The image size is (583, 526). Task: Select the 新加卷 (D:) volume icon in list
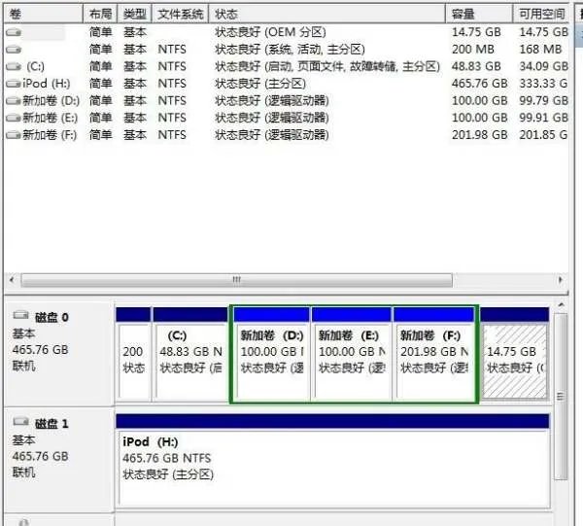click(13, 100)
